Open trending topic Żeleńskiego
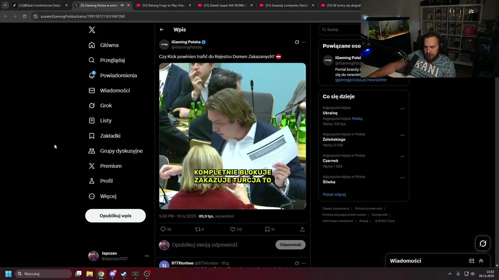The width and height of the screenshot is (499, 280). 334,140
